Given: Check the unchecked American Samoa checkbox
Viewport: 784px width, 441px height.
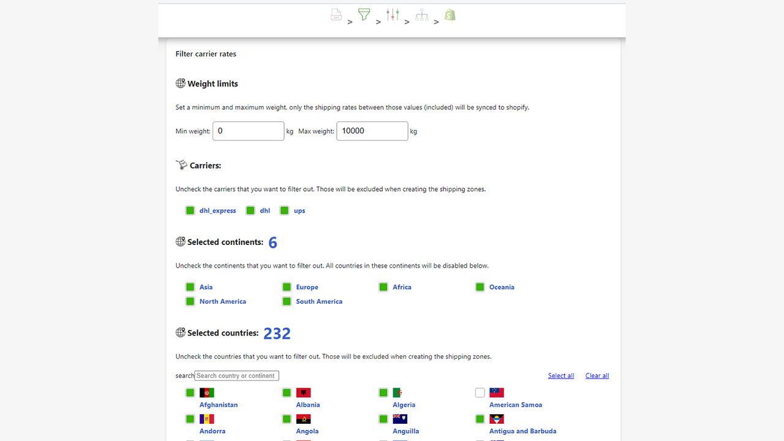Looking at the screenshot, I should pyautogui.click(x=480, y=393).
